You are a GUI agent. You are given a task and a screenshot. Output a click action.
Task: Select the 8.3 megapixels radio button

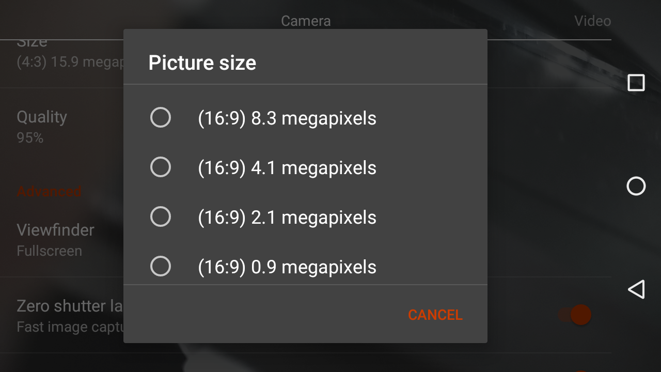point(161,117)
